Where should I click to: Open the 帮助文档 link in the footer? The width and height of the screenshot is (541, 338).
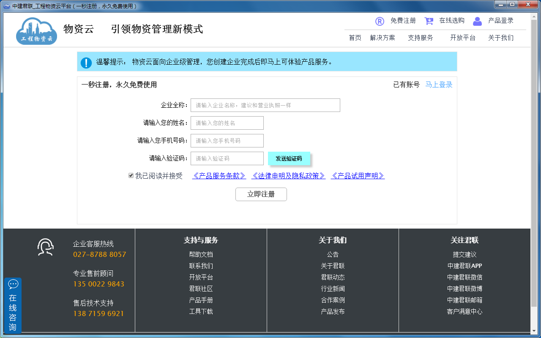click(x=200, y=254)
